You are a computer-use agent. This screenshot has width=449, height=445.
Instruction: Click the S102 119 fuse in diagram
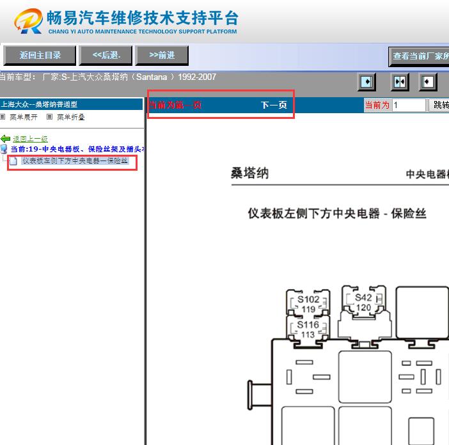coord(308,304)
